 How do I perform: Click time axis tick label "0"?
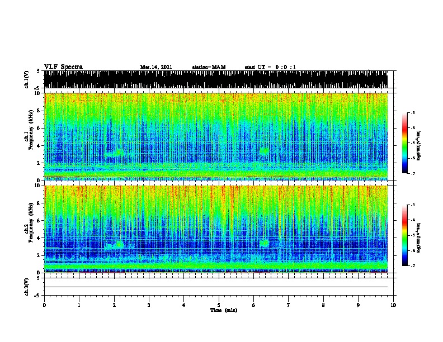44,305
